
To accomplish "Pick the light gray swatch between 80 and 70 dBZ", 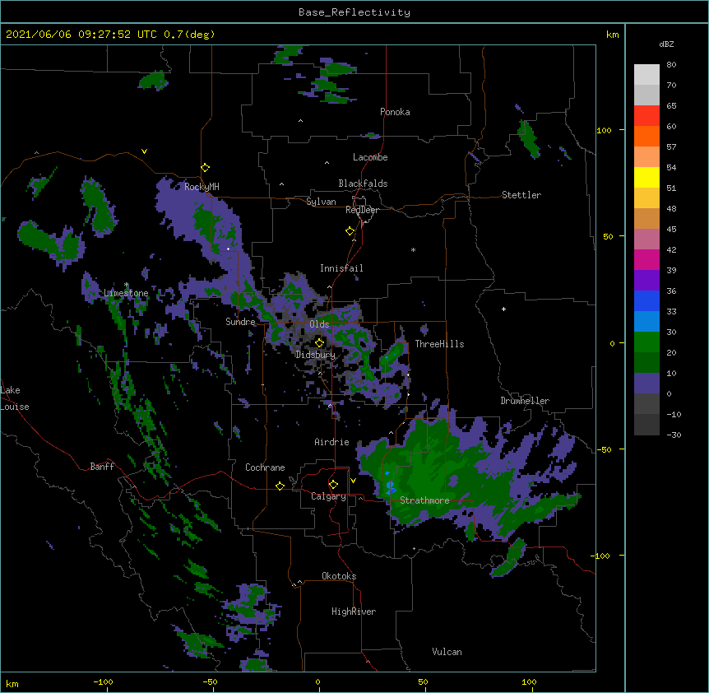I will pyautogui.click(x=646, y=75).
